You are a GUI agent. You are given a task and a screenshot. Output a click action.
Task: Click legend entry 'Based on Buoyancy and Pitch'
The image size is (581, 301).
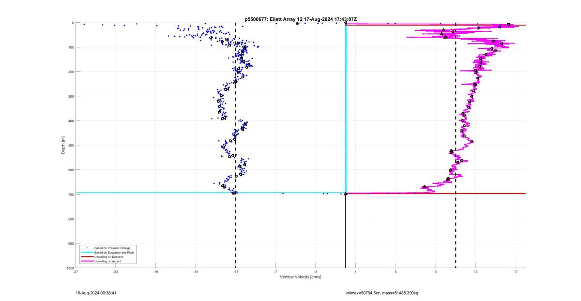[114, 253]
